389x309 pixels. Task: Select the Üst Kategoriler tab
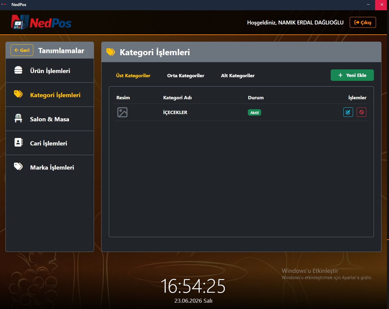point(133,75)
